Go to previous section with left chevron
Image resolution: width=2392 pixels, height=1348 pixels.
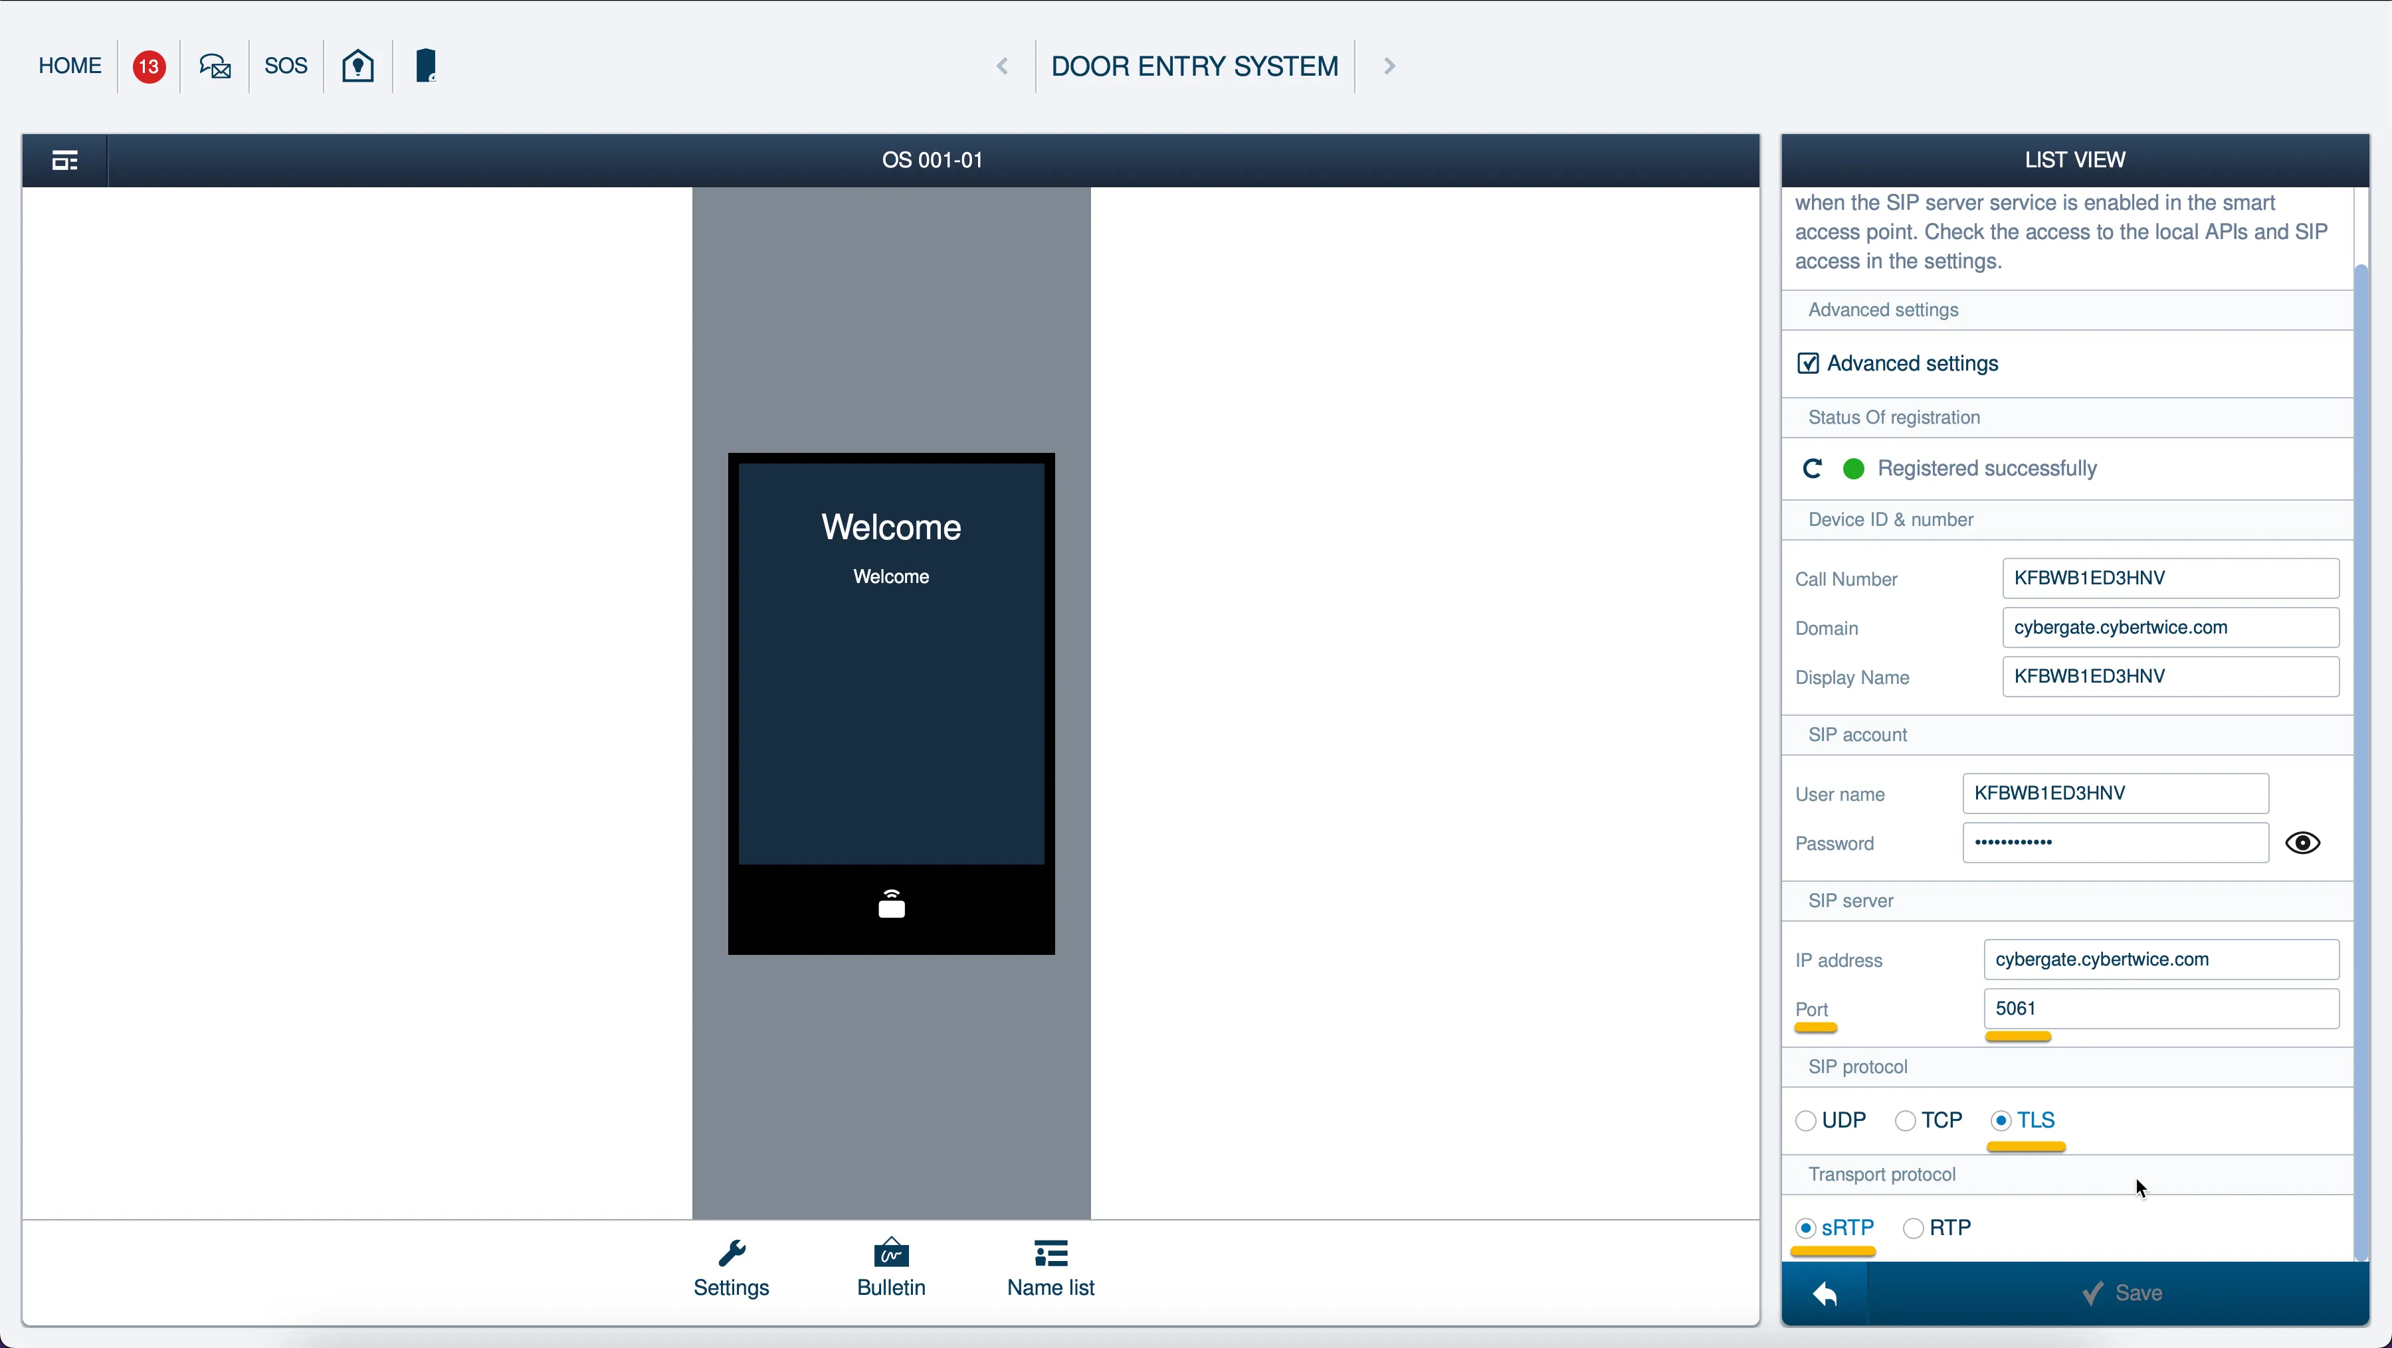click(1002, 66)
